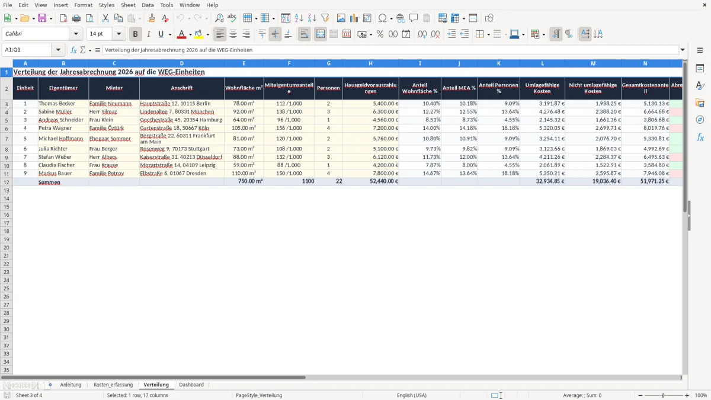Switch to Anleitung sheet tab
Screen dimensions: 711x400
click(x=71, y=385)
